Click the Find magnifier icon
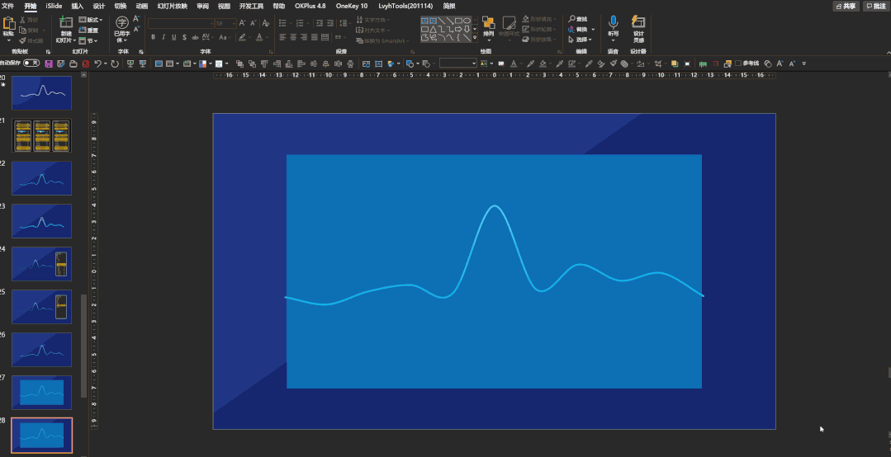Screen dimensions: 891x457 pos(571,18)
